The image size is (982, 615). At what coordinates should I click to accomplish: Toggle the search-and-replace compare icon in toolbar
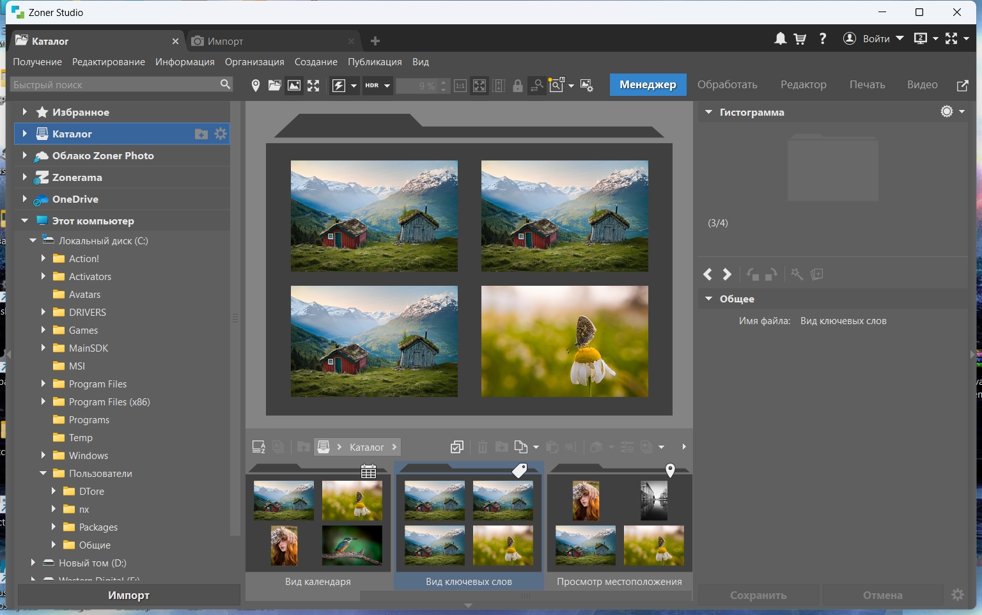pyautogui.click(x=537, y=85)
